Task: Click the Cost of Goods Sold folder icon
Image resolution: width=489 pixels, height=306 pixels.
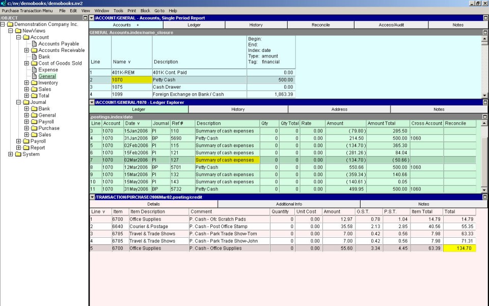Action: 34,63
